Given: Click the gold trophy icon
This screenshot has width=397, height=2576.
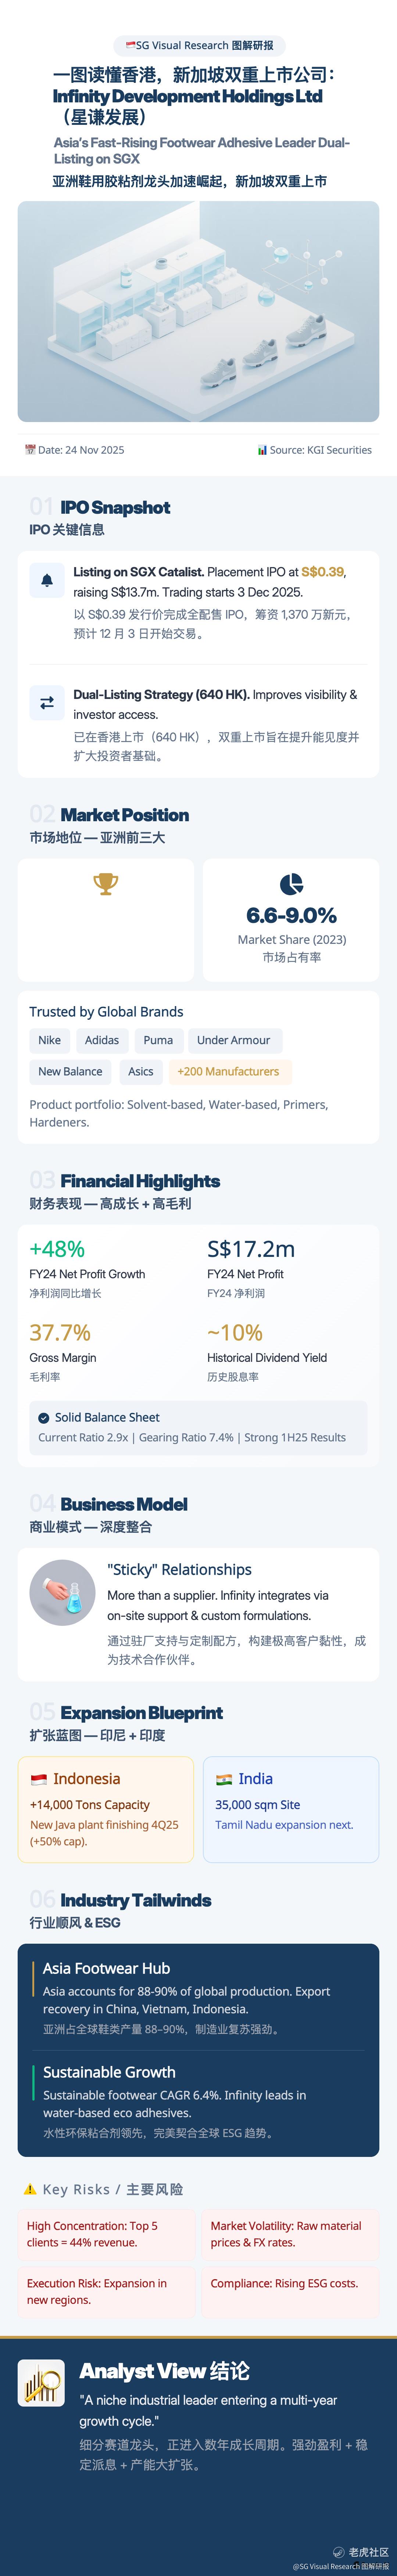Looking at the screenshot, I should [106, 884].
